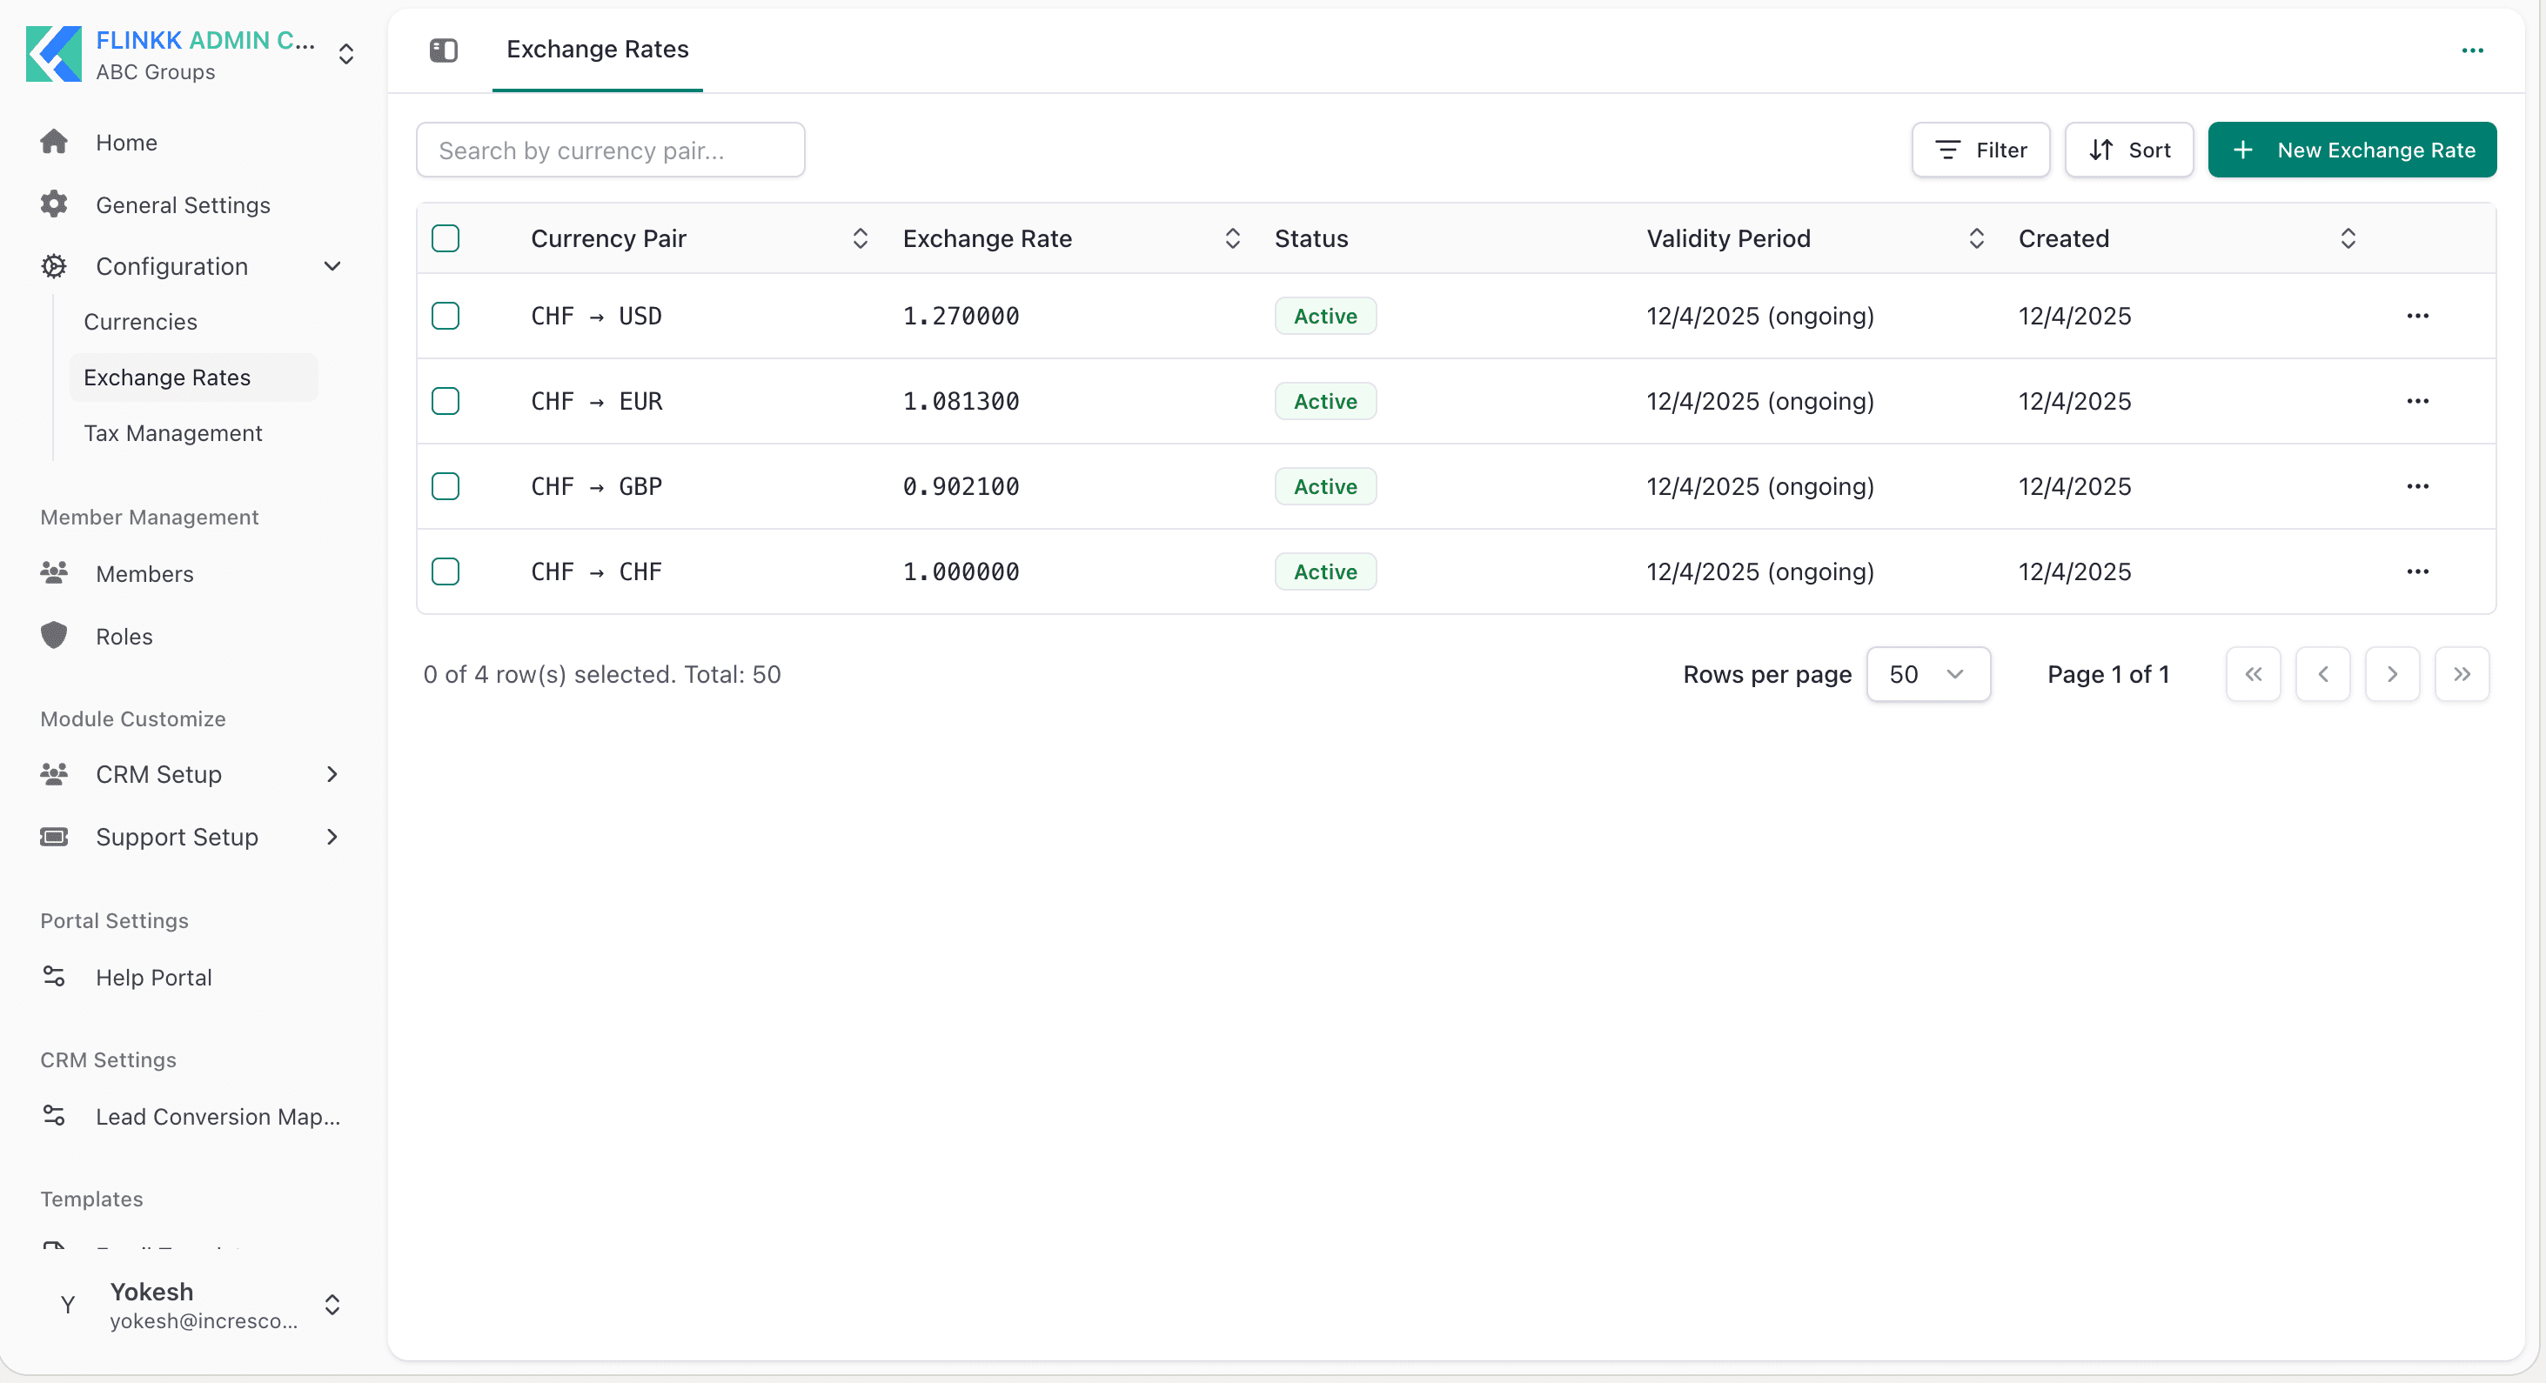This screenshot has height=1383, width=2546.
Task: Open Currencies in the sidebar
Action: coord(140,322)
